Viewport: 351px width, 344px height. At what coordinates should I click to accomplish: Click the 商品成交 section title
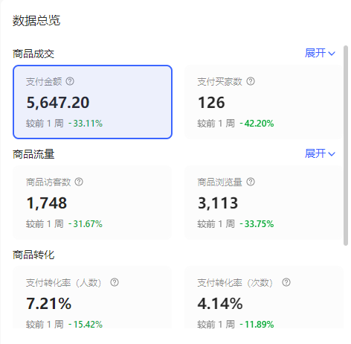point(33,54)
